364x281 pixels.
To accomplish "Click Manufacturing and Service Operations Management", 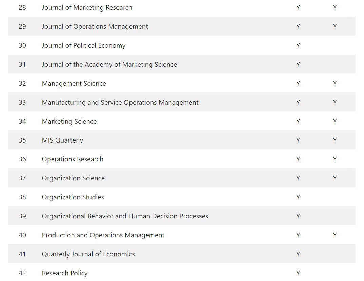I will 120,103.
